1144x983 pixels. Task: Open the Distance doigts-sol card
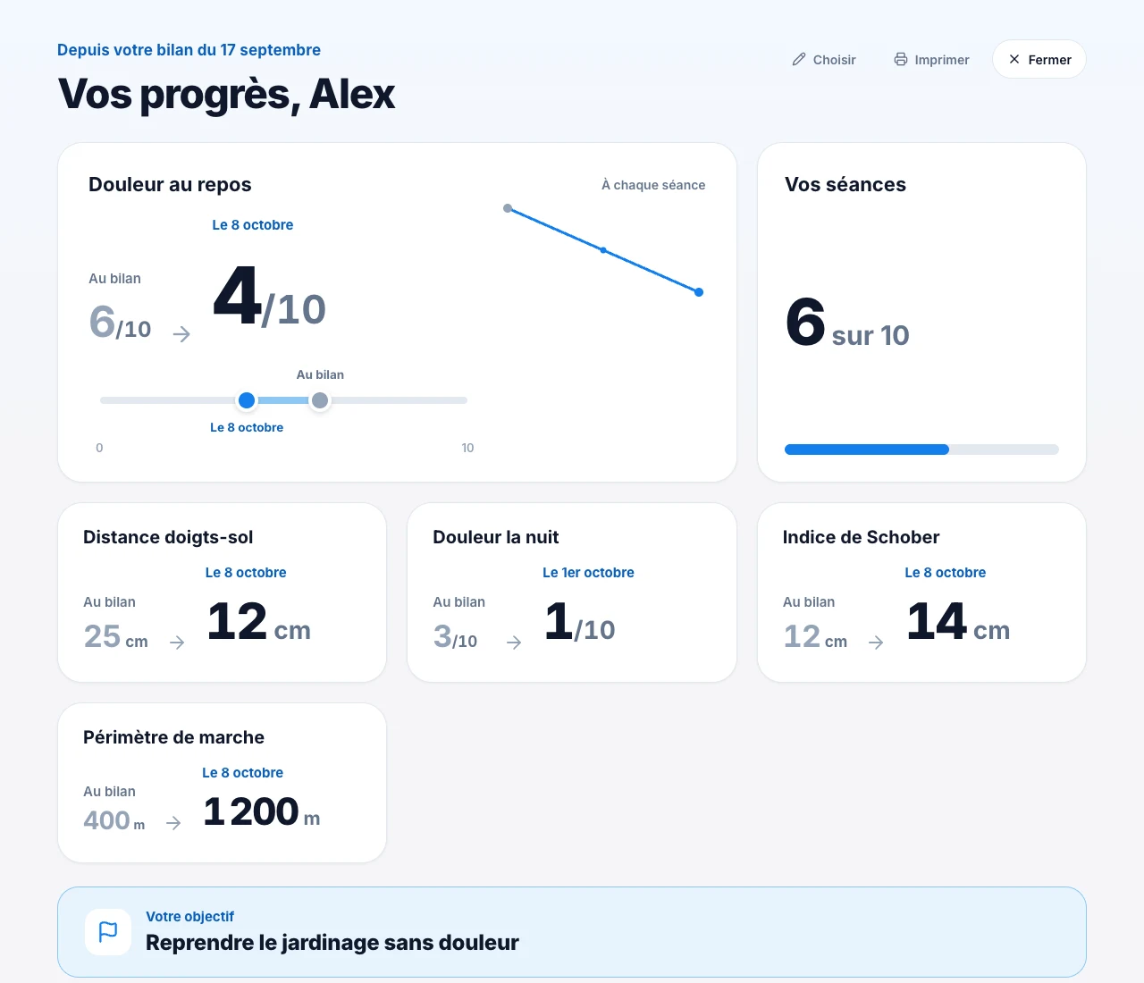coord(222,592)
